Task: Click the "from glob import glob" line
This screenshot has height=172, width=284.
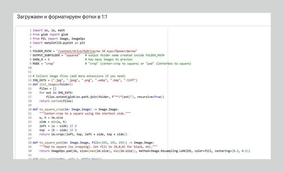Action: (50, 35)
